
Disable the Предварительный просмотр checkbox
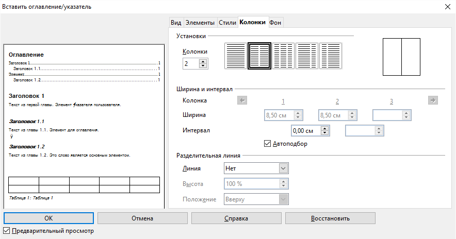click(x=7, y=231)
